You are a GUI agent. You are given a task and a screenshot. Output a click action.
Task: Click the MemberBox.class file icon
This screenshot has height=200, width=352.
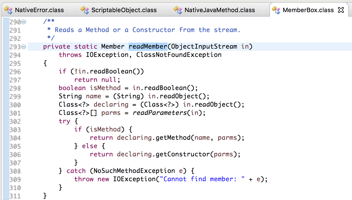(x=276, y=10)
